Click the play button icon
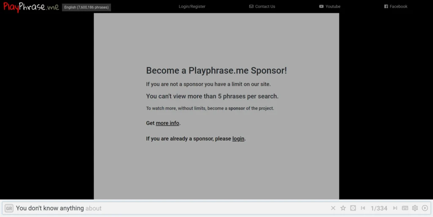 425,208
